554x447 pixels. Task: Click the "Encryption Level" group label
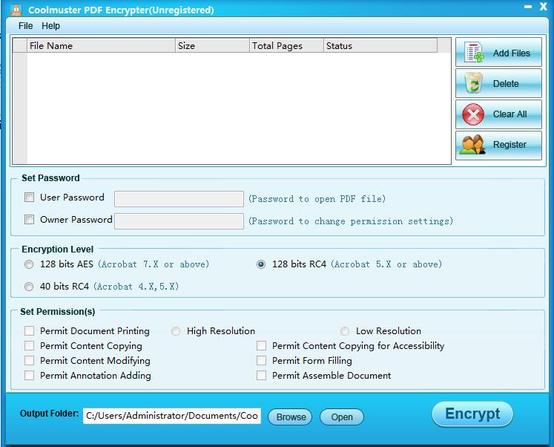coord(57,249)
